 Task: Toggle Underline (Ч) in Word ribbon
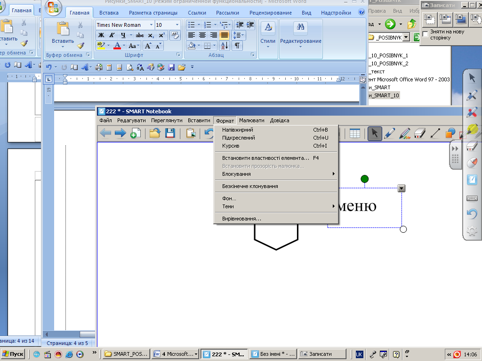click(x=123, y=35)
